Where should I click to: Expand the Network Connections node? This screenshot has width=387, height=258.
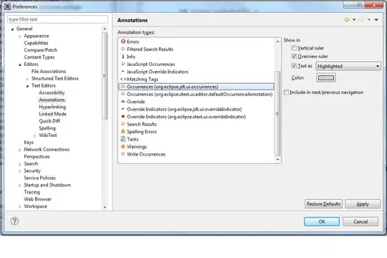coord(20,150)
